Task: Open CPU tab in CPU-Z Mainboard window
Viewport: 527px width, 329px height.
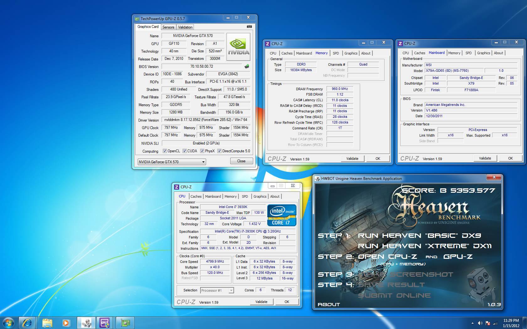Action: (x=406, y=53)
